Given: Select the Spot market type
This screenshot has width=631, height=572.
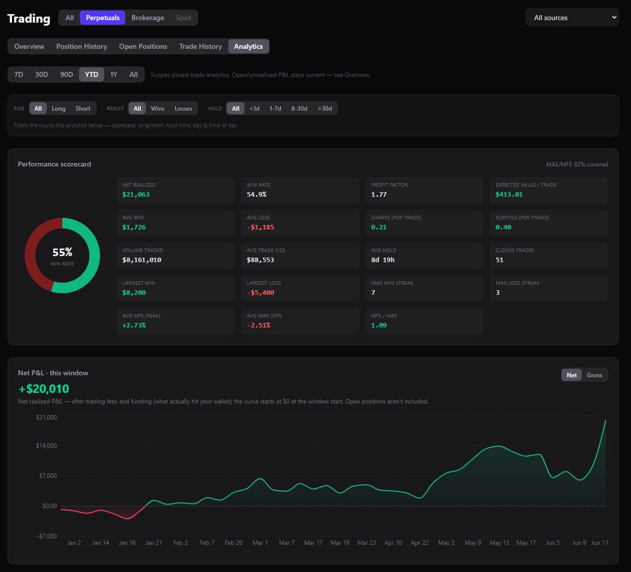Looking at the screenshot, I should pyautogui.click(x=184, y=17).
